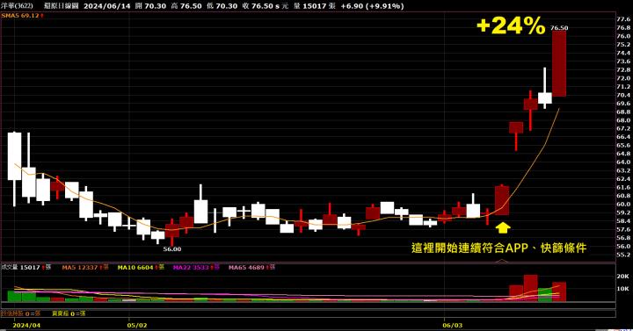This screenshot has height=331, width=633.
Task: Click the 這裡開始連續符合APP annotation text
Action: 469,248
